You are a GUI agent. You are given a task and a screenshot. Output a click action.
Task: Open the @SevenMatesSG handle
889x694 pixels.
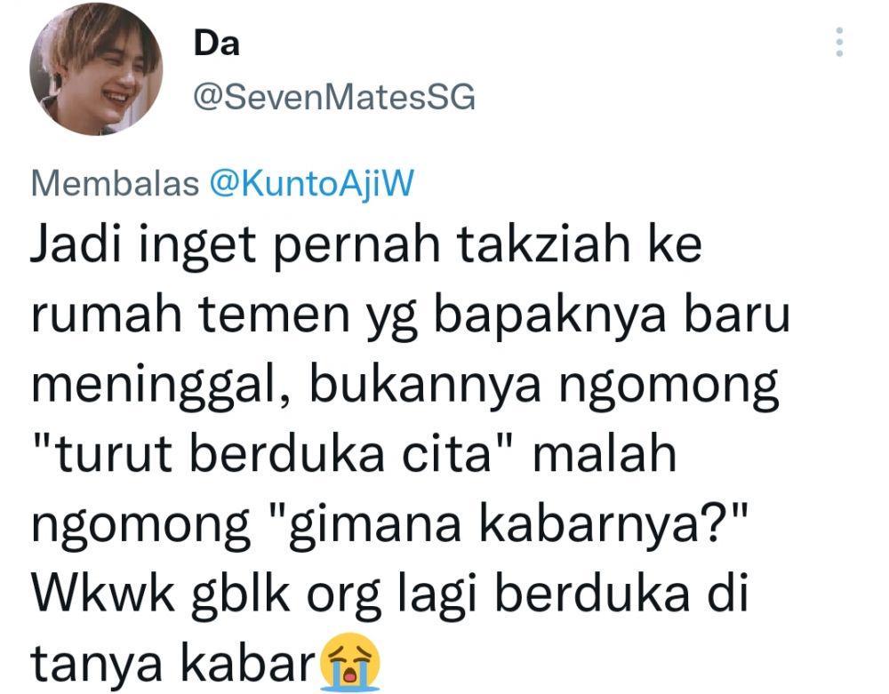[x=334, y=98]
